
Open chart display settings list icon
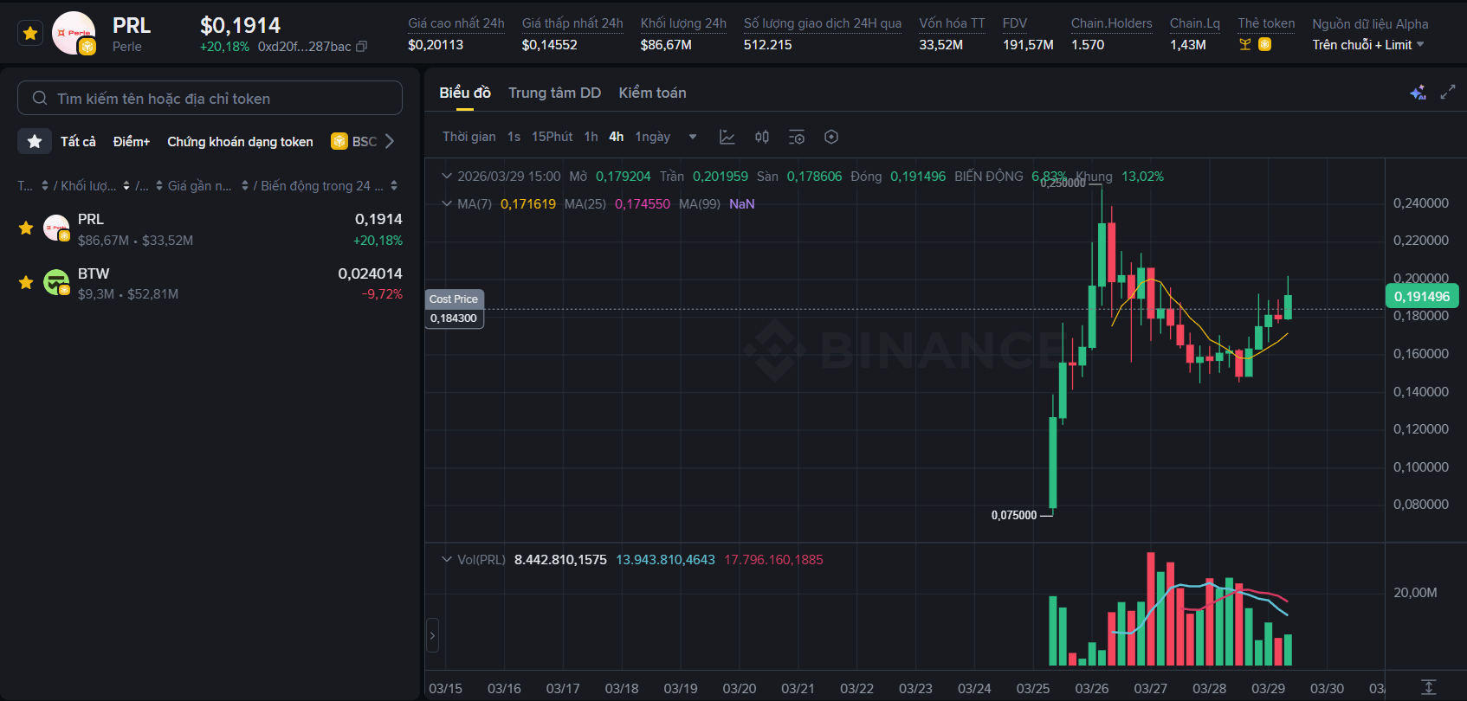pyautogui.click(x=797, y=137)
